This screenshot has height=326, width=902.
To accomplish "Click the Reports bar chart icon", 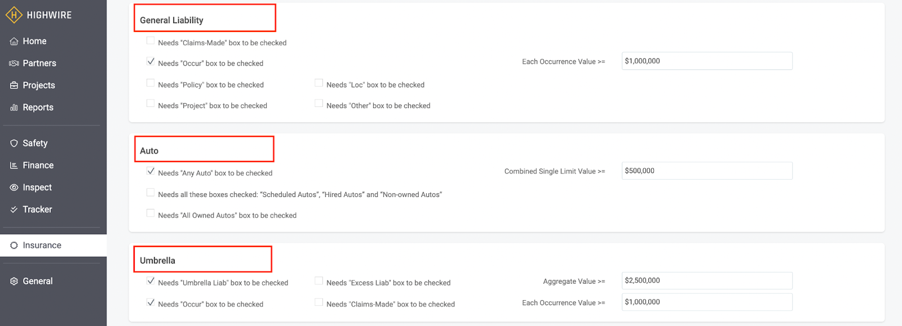I will (x=14, y=108).
